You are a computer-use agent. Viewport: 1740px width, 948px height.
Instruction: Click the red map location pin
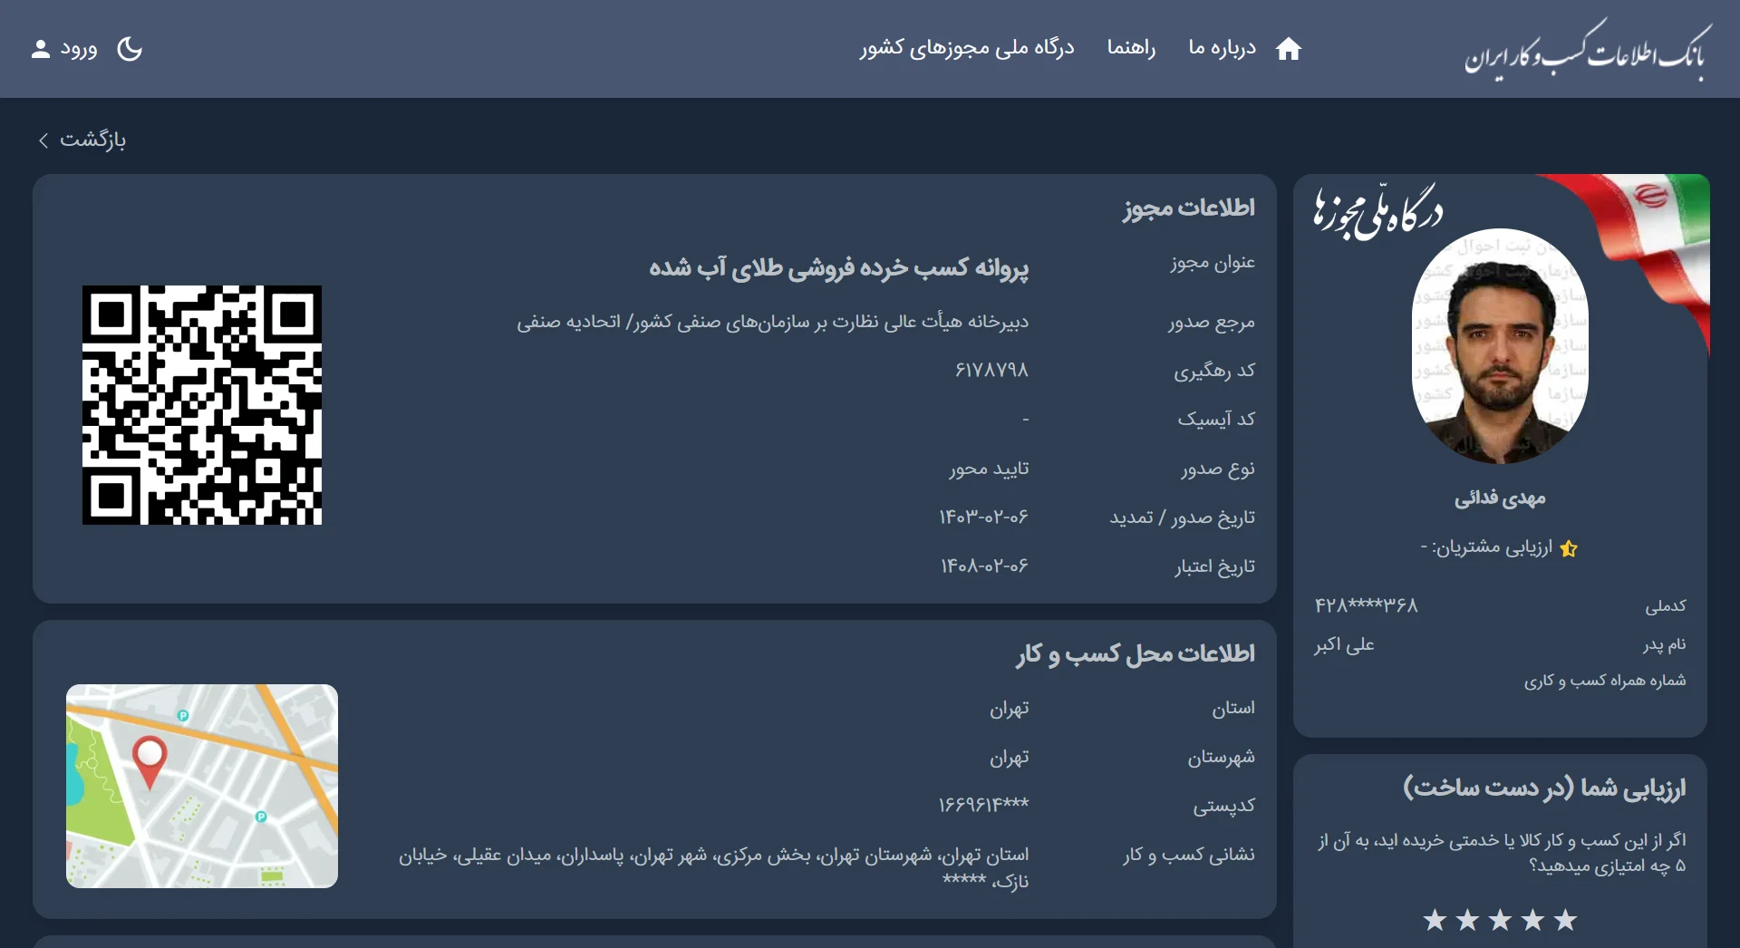[150, 761]
